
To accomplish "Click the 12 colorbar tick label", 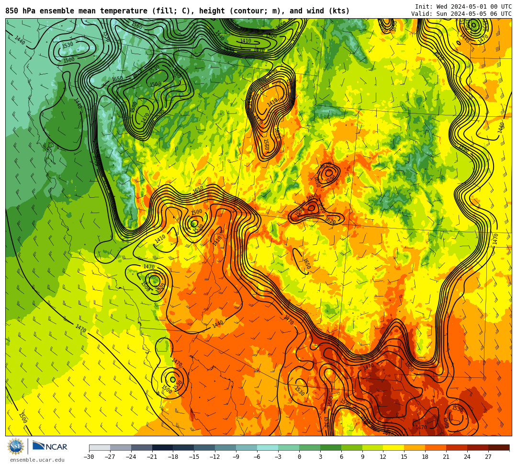I will click(383, 457).
